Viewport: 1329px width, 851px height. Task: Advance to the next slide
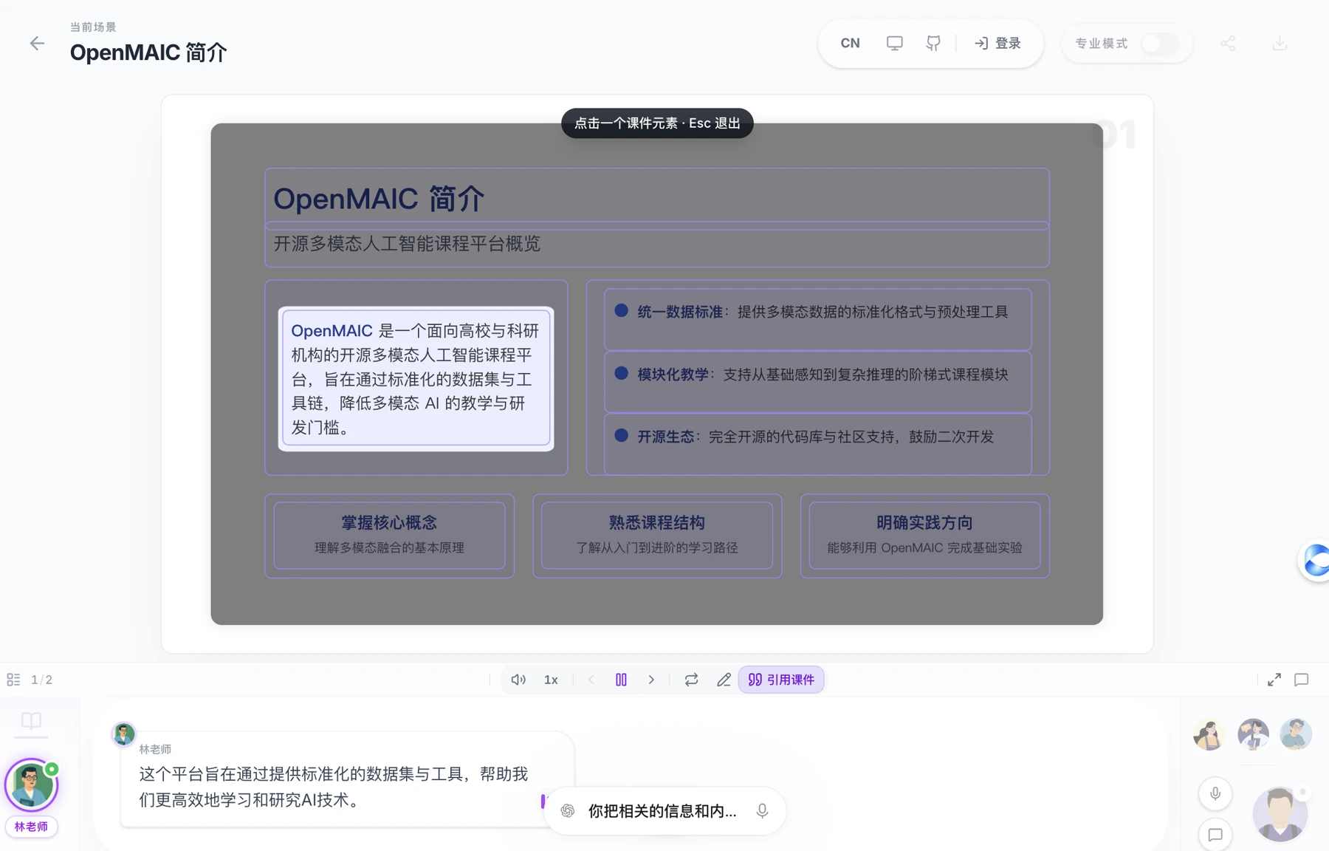(651, 680)
